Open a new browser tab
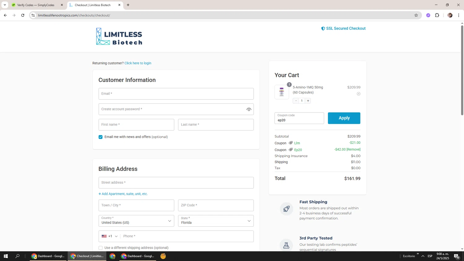The height and width of the screenshot is (261, 464). tap(128, 5)
